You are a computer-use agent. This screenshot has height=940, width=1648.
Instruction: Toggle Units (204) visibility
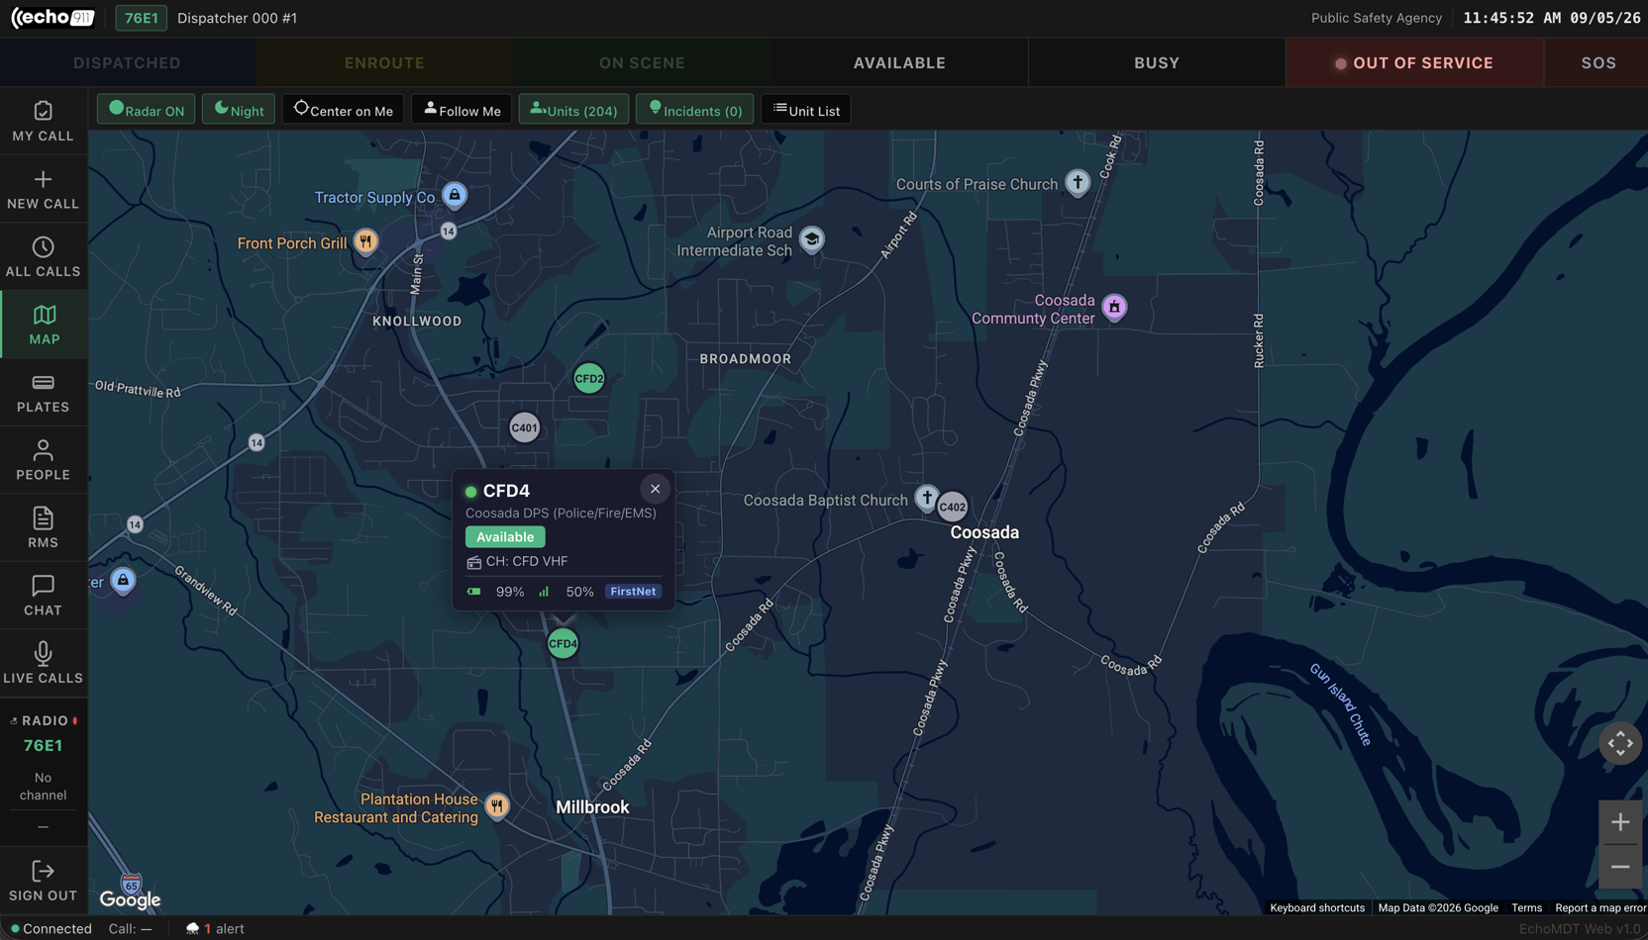(x=573, y=110)
